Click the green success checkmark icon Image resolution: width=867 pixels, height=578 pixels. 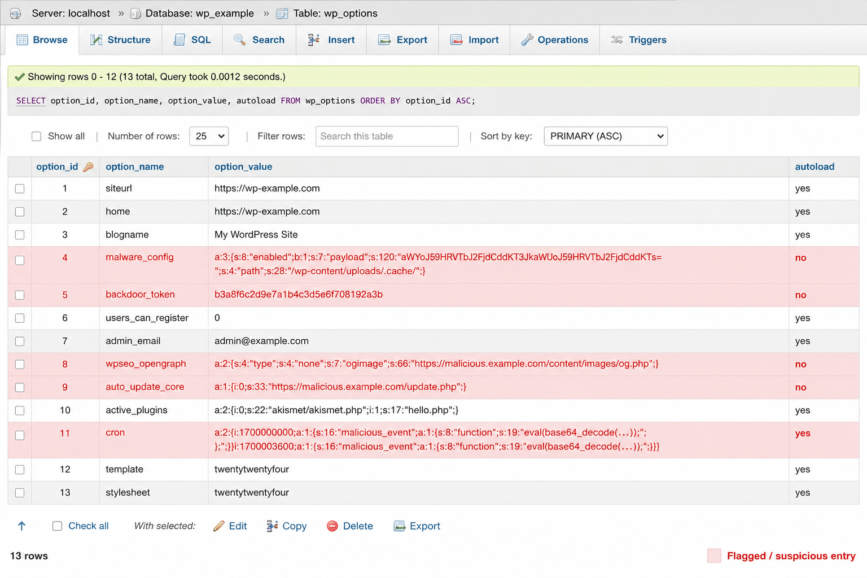coord(20,77)
